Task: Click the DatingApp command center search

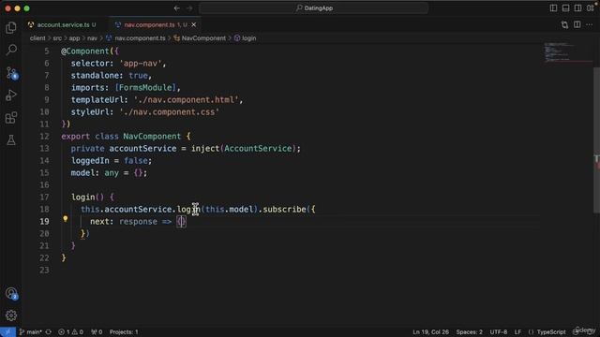Action: coord(314,8)
